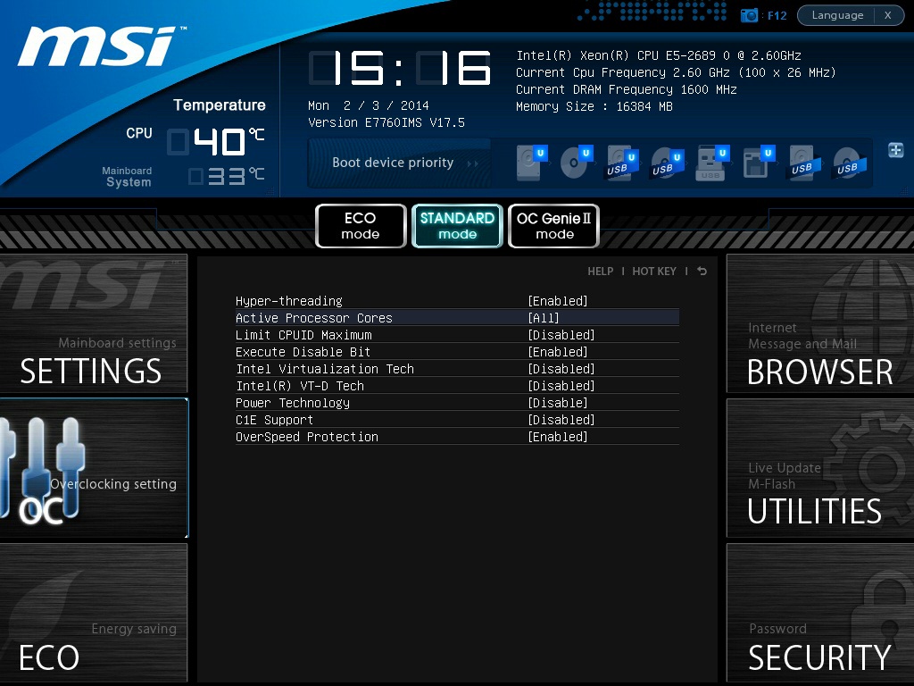The height and width of the screenshot is (686, 914).
Task: Click the 15:16 clock display
Action: click(x=400, y=68)
